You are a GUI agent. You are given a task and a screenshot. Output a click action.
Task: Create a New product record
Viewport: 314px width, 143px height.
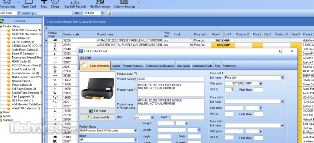tap(44, 2)
